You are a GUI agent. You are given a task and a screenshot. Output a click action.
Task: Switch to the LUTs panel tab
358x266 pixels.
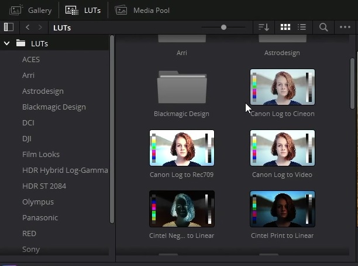(83, 11)
